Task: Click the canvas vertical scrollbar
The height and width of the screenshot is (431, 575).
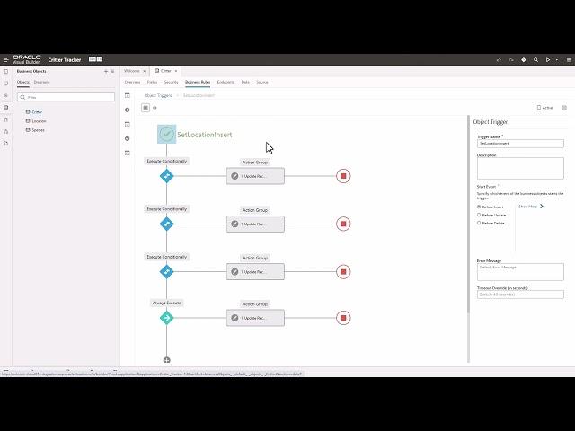Action: (x=468, y=215)
